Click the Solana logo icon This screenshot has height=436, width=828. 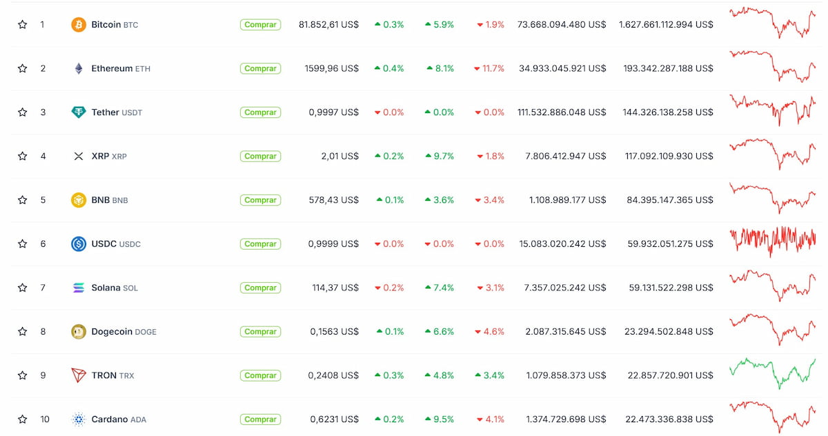click(x=79, y=288)
